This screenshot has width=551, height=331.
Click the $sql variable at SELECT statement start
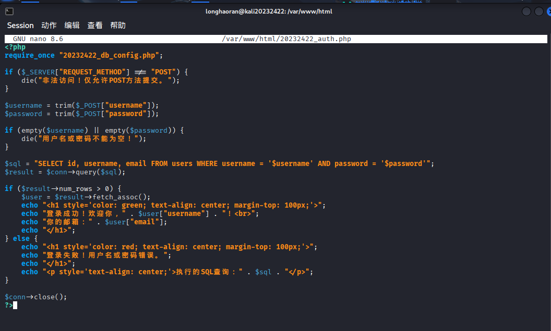13,164
